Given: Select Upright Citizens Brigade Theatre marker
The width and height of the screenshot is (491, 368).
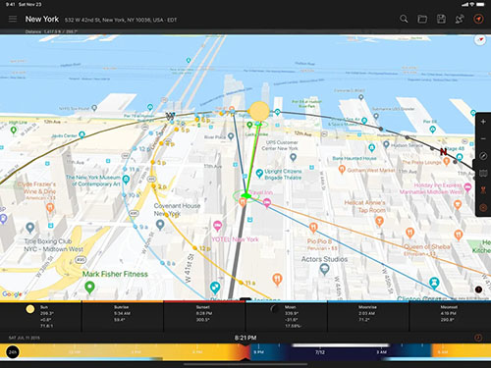Looking at the screenshot, I should point(259,174).
